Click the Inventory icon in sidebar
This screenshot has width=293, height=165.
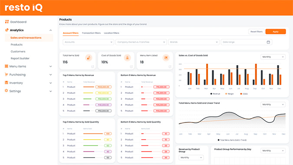7,82
